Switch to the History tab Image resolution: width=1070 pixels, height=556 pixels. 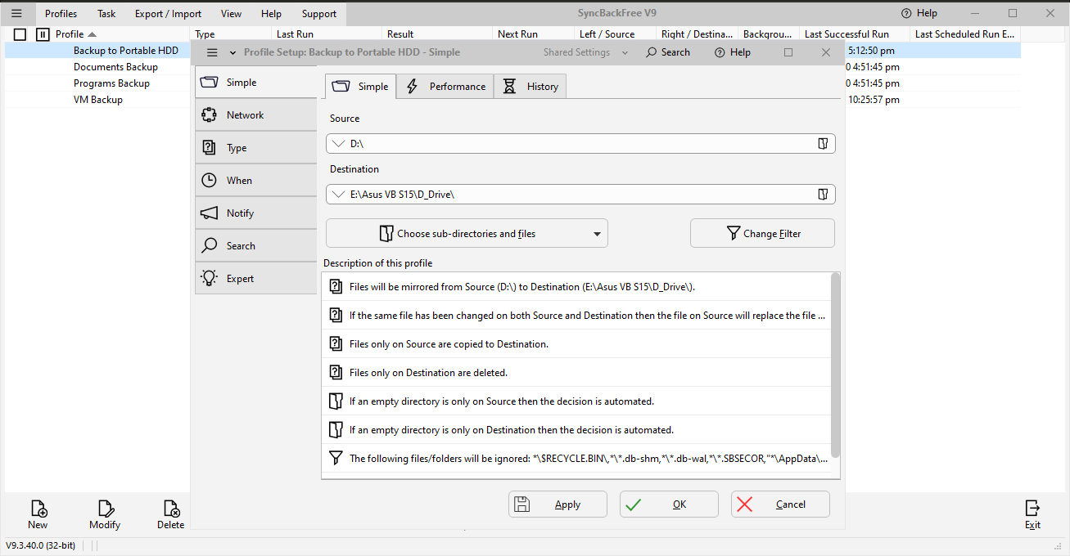(530, 87)
